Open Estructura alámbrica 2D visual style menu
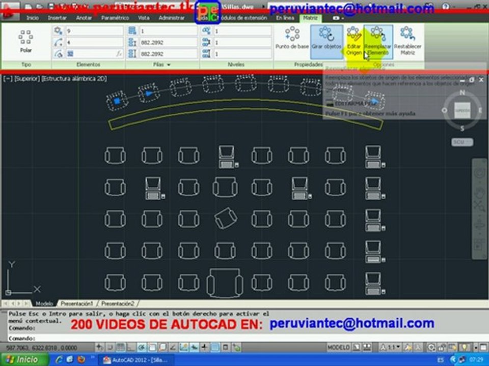The width and height of the screenshot is (489, 366). click(x=74, y=78)
